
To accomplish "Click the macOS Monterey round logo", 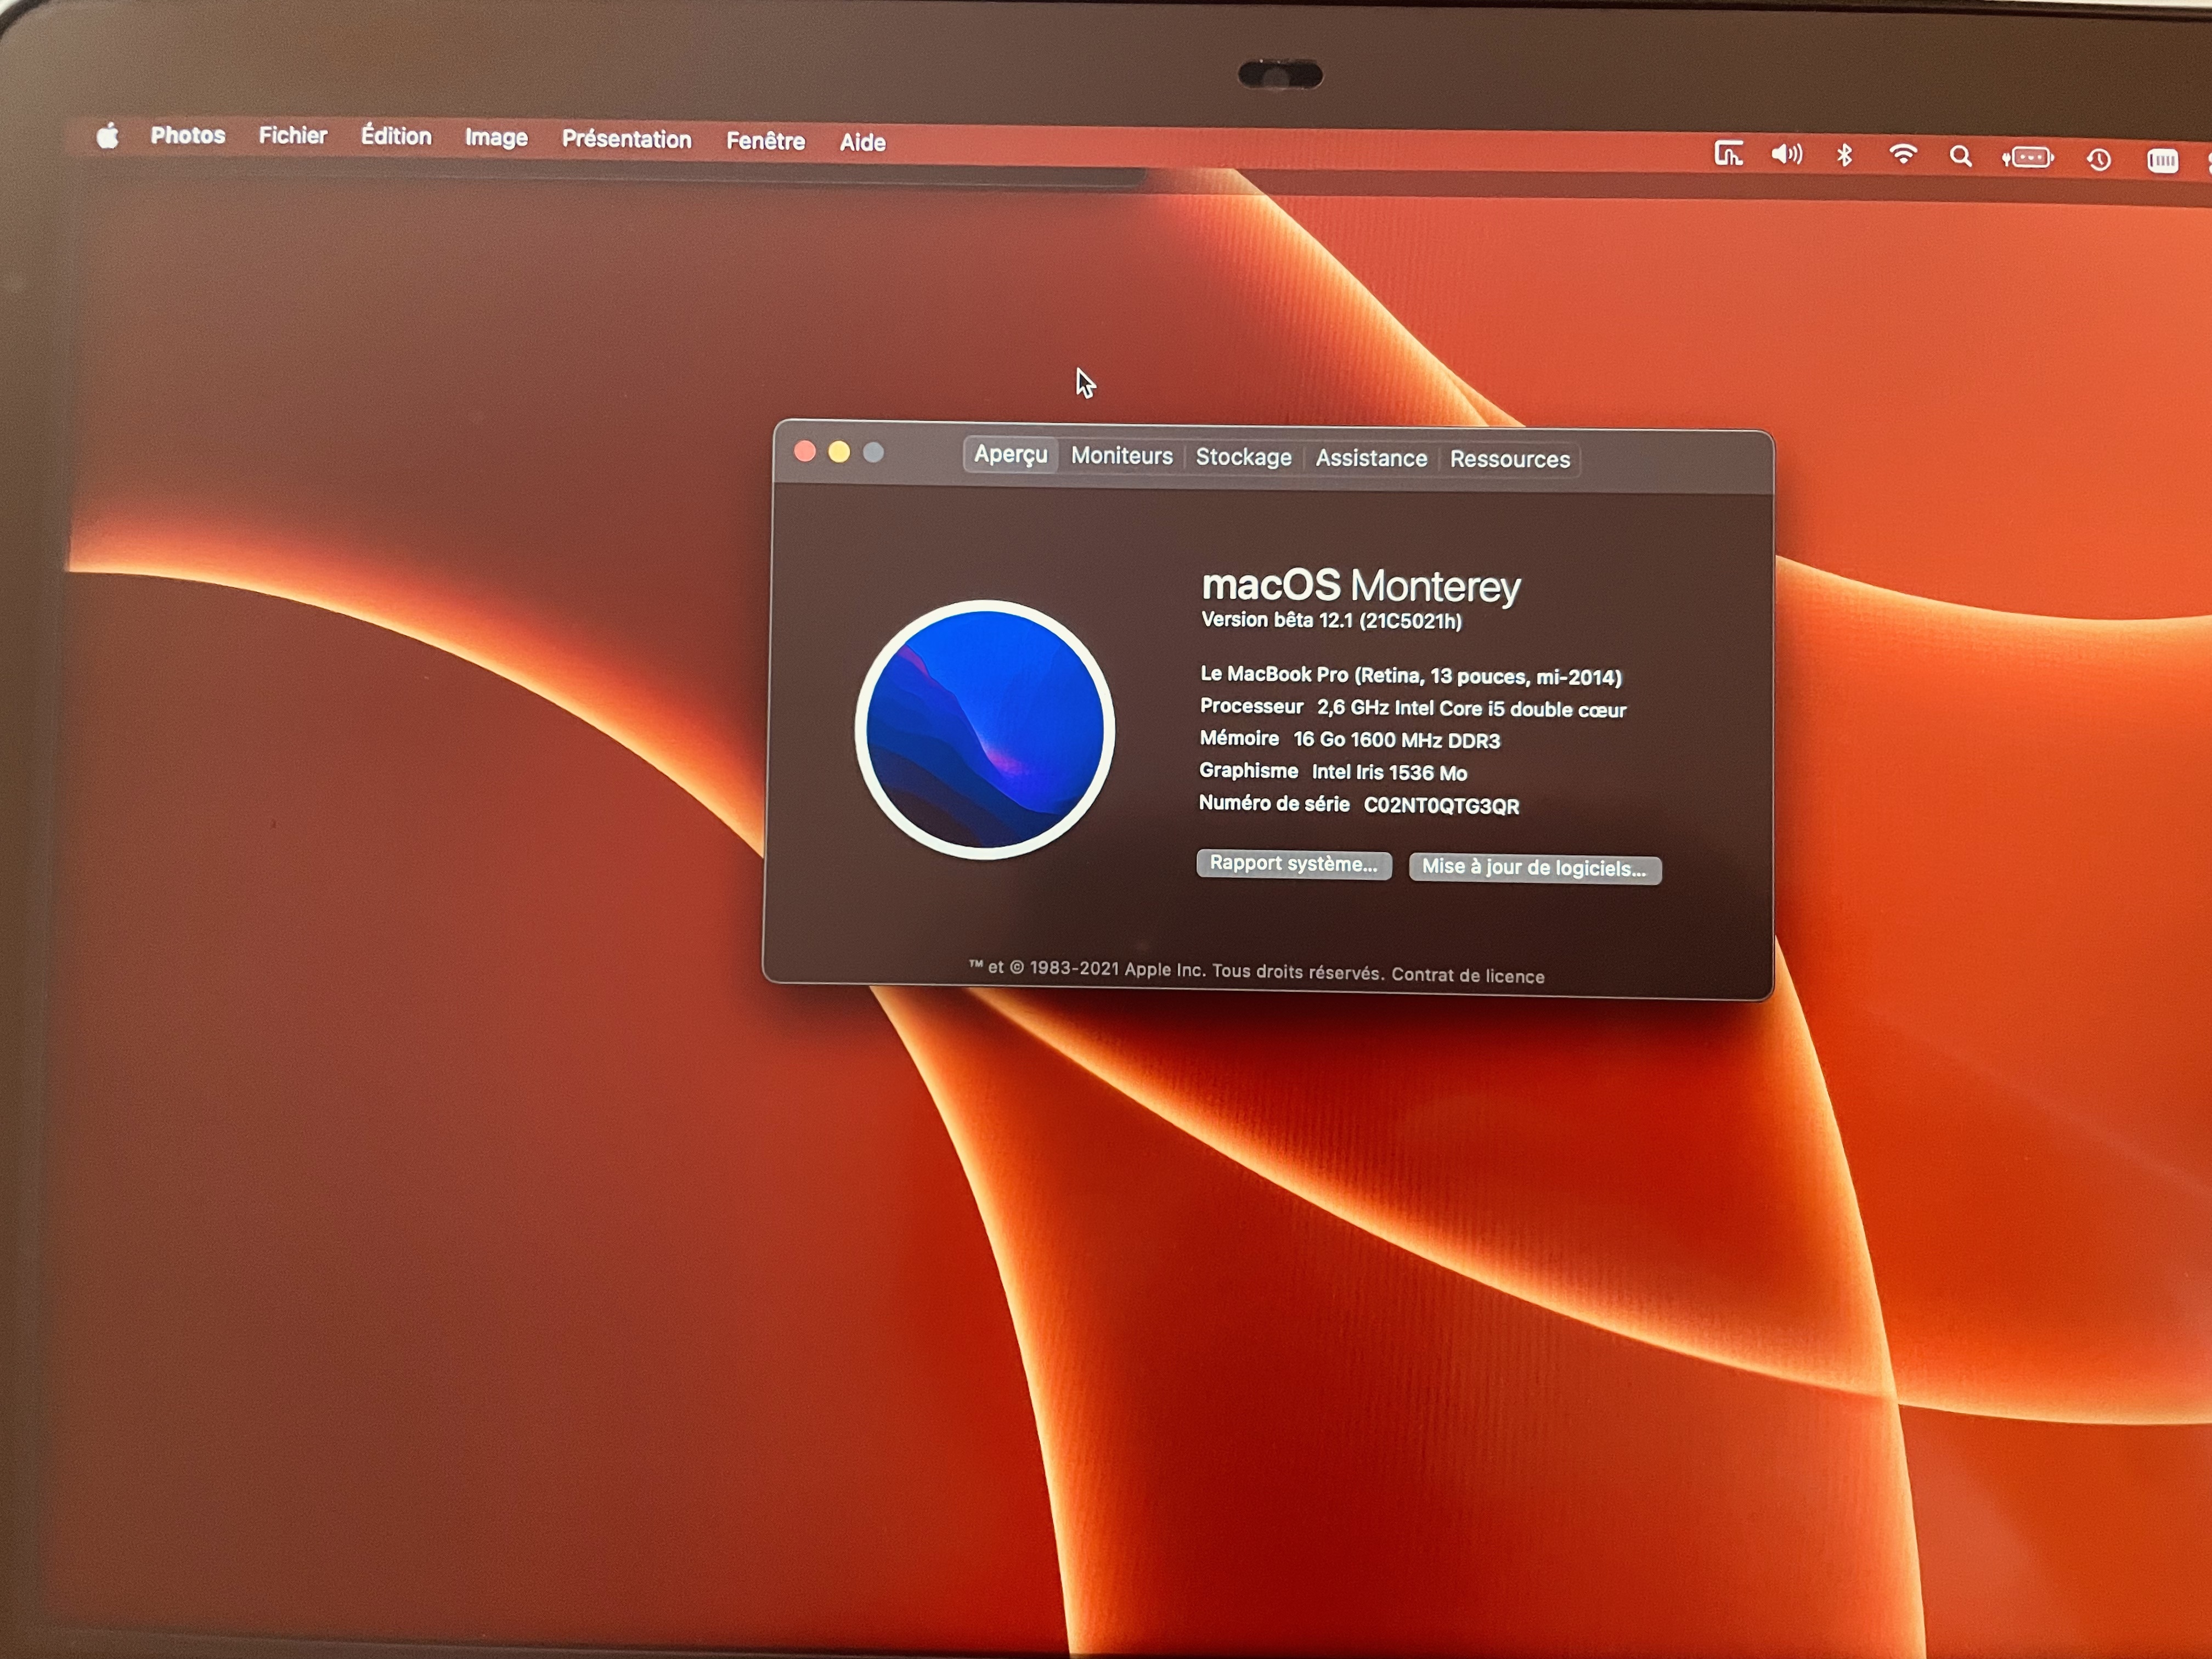I will pyautogui.click(x=985, y=729).
